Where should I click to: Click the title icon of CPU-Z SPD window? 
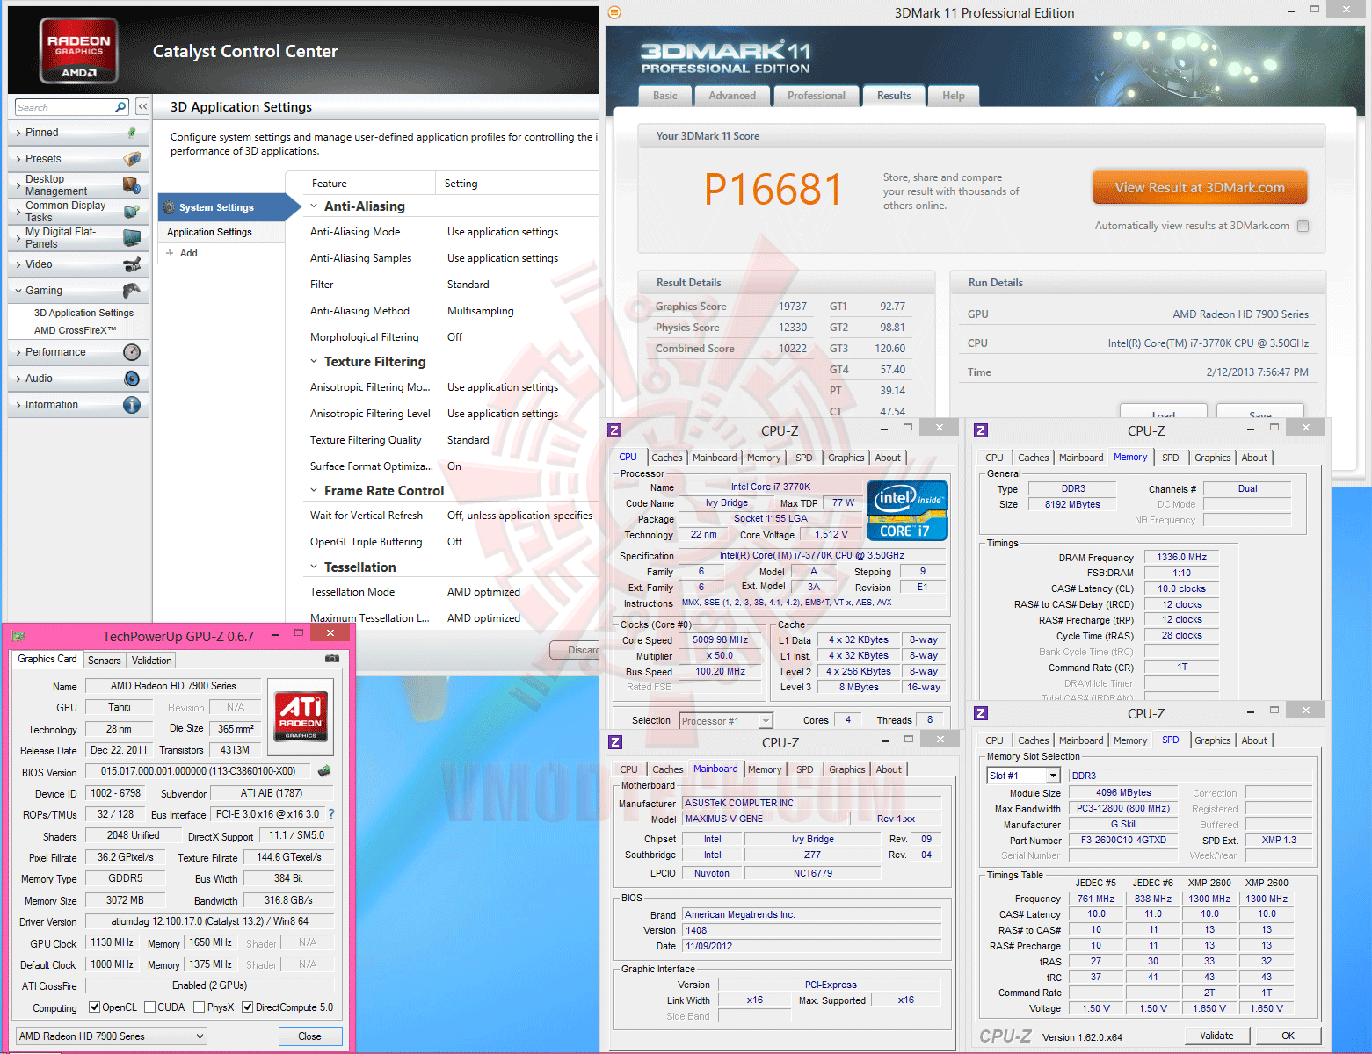(981, 713)
